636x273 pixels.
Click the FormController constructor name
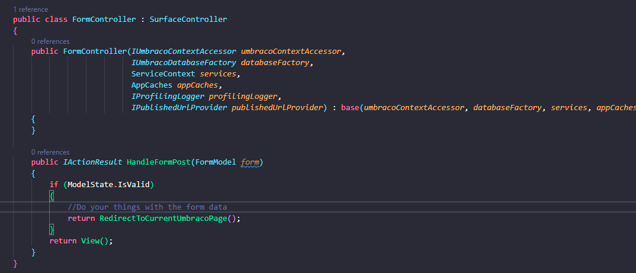click(95, 52)
